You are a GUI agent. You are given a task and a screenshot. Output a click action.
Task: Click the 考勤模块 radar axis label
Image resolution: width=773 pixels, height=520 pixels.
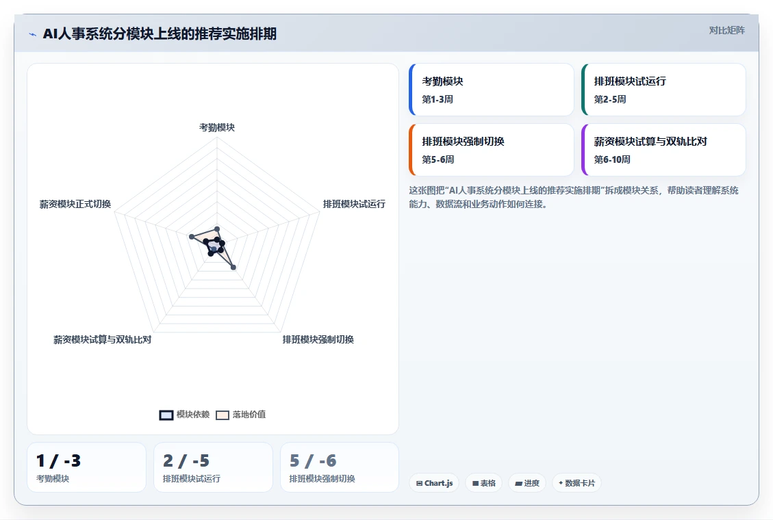pos(217,127)
